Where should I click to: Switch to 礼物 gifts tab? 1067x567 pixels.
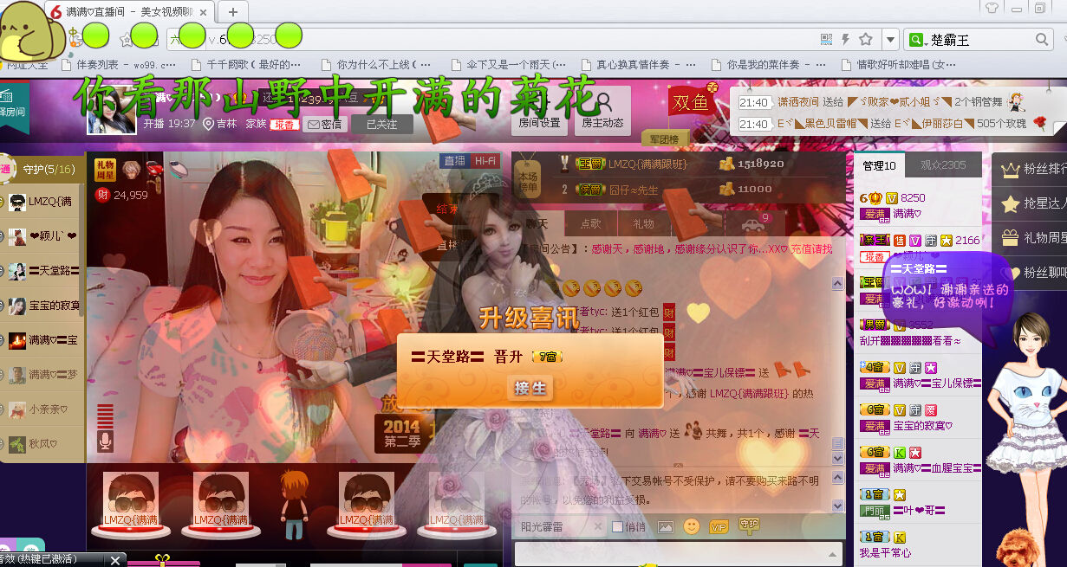click(x=644, y=223)
